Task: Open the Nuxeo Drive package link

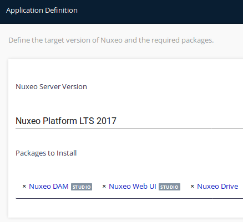Action: pos(217,187)
